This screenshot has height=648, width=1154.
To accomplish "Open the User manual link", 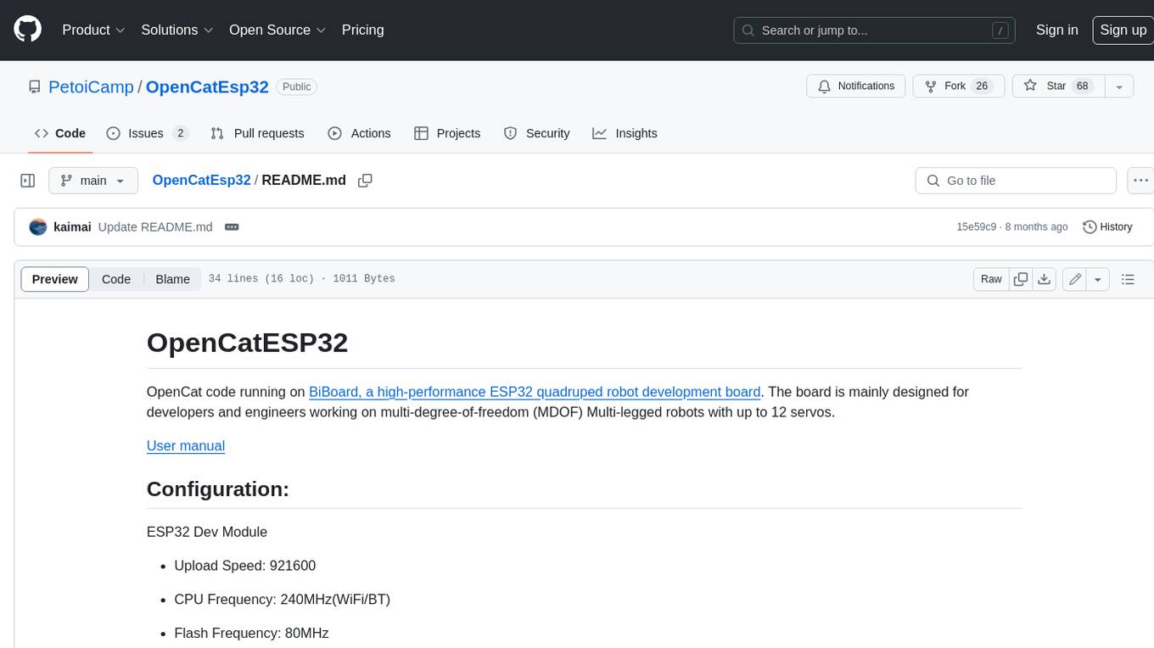I will click(x=186, y=446).
